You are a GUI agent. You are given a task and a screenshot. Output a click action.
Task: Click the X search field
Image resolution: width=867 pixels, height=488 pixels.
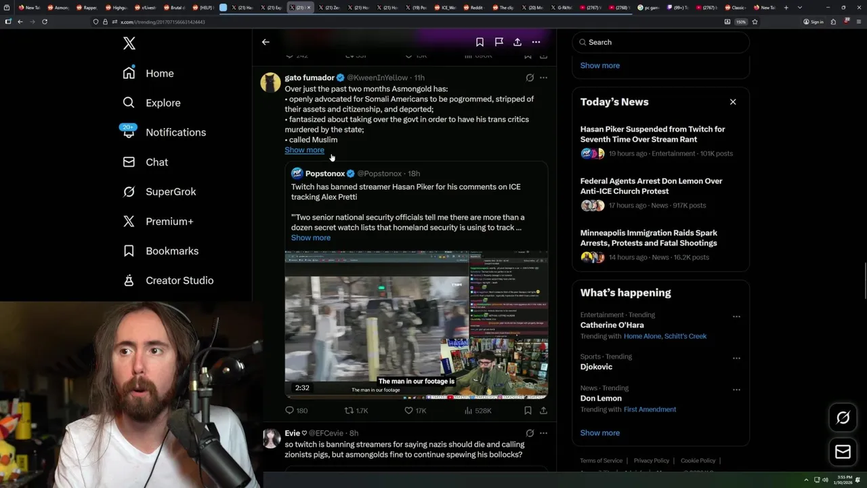point(660,42)
